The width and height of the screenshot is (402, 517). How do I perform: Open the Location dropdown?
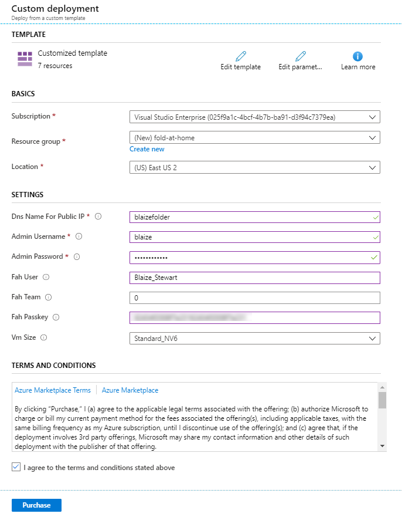(x=254, y=167)
